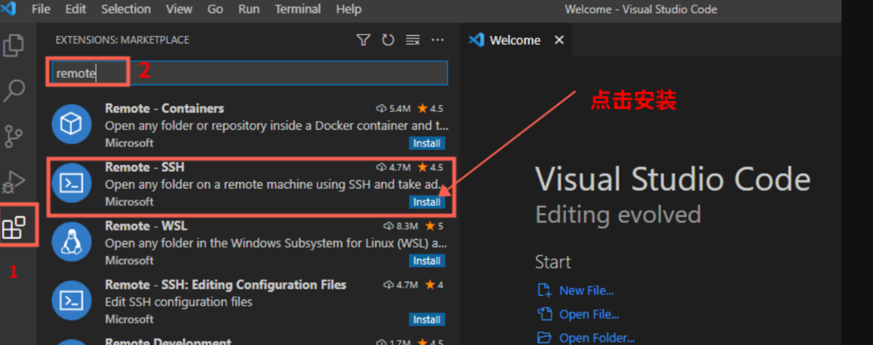
Task: Click the New File... link
Action: (x=586, y=290)
